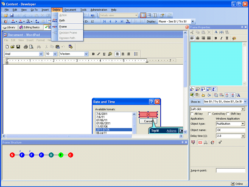Image resolution: width=249 pixels, height=187 pixels.
Task: Switch to the Library tab
Action: pyautogui.click(x=9, y=27)
